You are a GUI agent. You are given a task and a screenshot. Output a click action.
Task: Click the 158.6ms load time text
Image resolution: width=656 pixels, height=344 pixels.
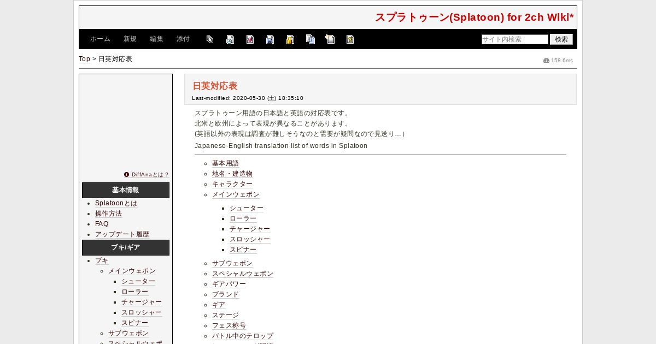point(562,61)
